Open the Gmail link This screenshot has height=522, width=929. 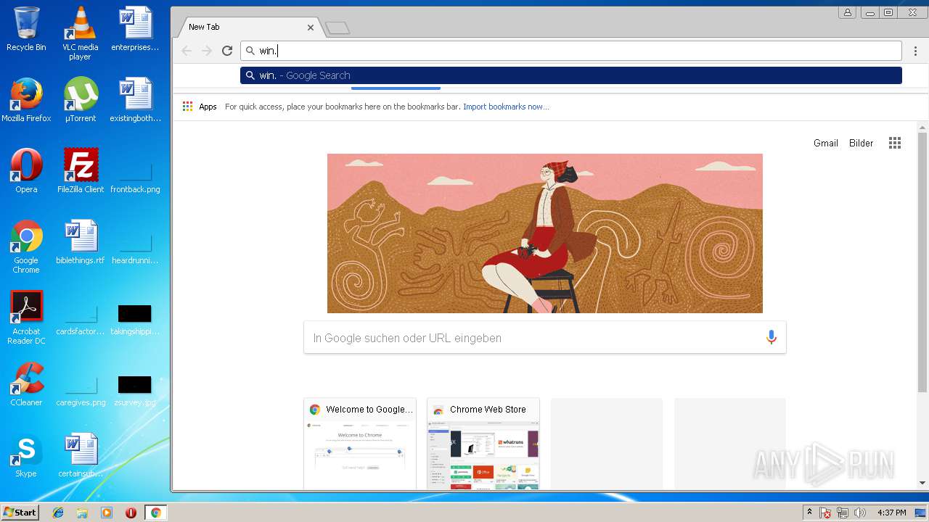point(826,143)
